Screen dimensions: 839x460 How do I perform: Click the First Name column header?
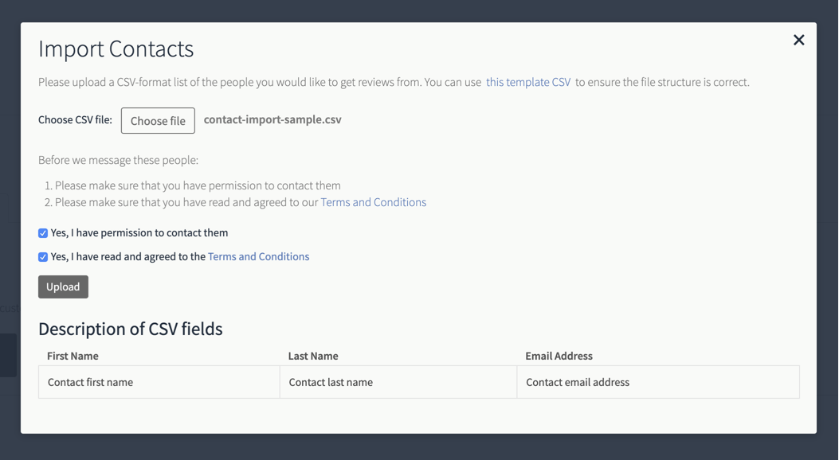point(73,356)
